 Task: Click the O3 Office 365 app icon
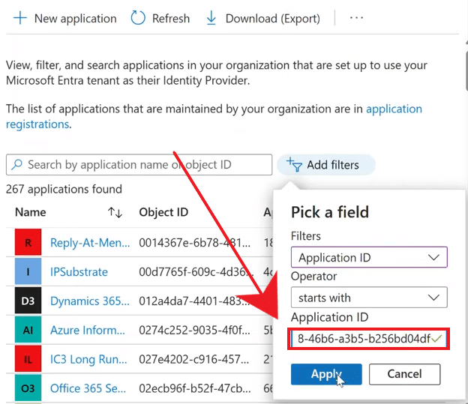(x=28, y=388)
